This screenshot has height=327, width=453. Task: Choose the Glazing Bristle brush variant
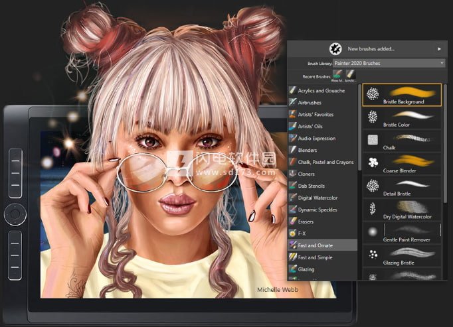402,256
